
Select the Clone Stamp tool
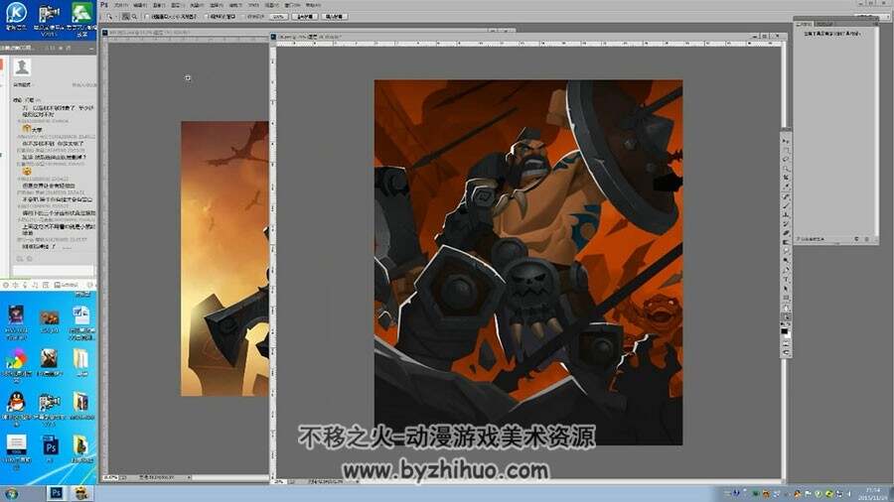point(787,214)
